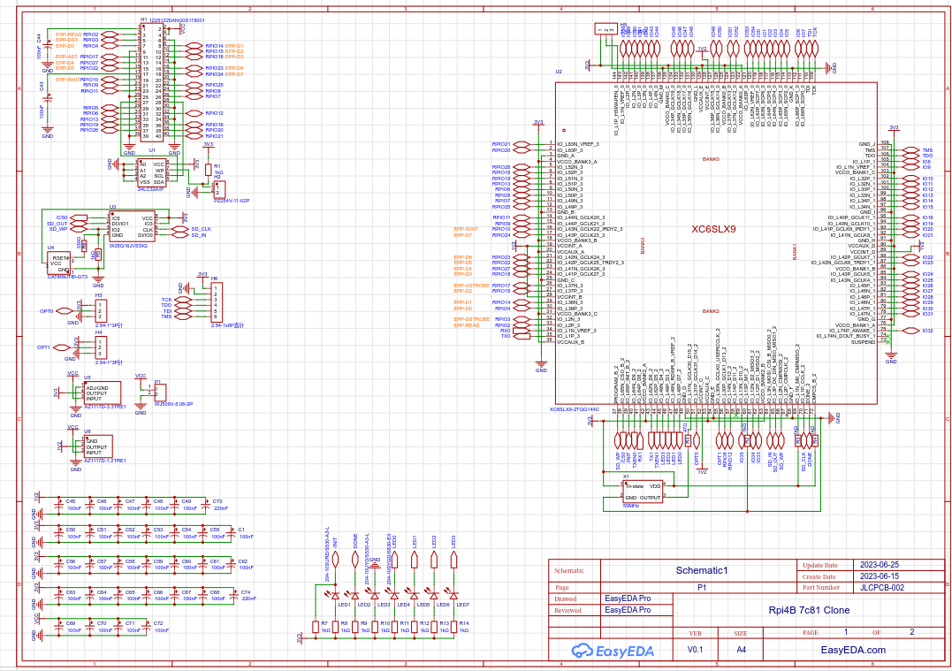This screenshot has width=952, height=671.
Task: Click the RPIO12 net label right of H1
Action: [x=214, y=113]
